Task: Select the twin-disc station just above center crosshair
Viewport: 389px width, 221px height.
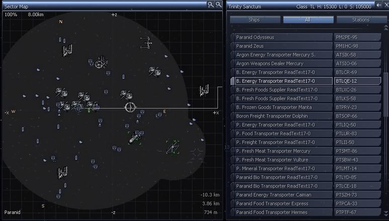Action: coord(126,95)
